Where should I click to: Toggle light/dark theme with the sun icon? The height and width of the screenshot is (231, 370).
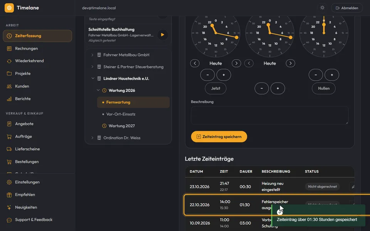(322, 8)
